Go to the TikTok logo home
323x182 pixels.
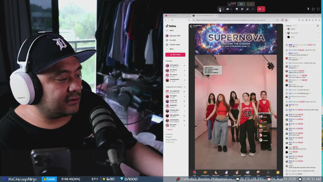point(171,26)
